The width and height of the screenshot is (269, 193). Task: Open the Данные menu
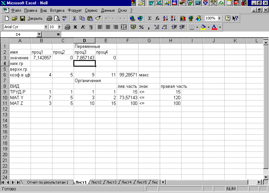(108, 10)
